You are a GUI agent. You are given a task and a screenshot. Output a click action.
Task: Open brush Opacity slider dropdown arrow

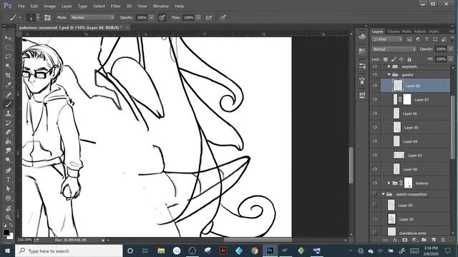[151, 18]
